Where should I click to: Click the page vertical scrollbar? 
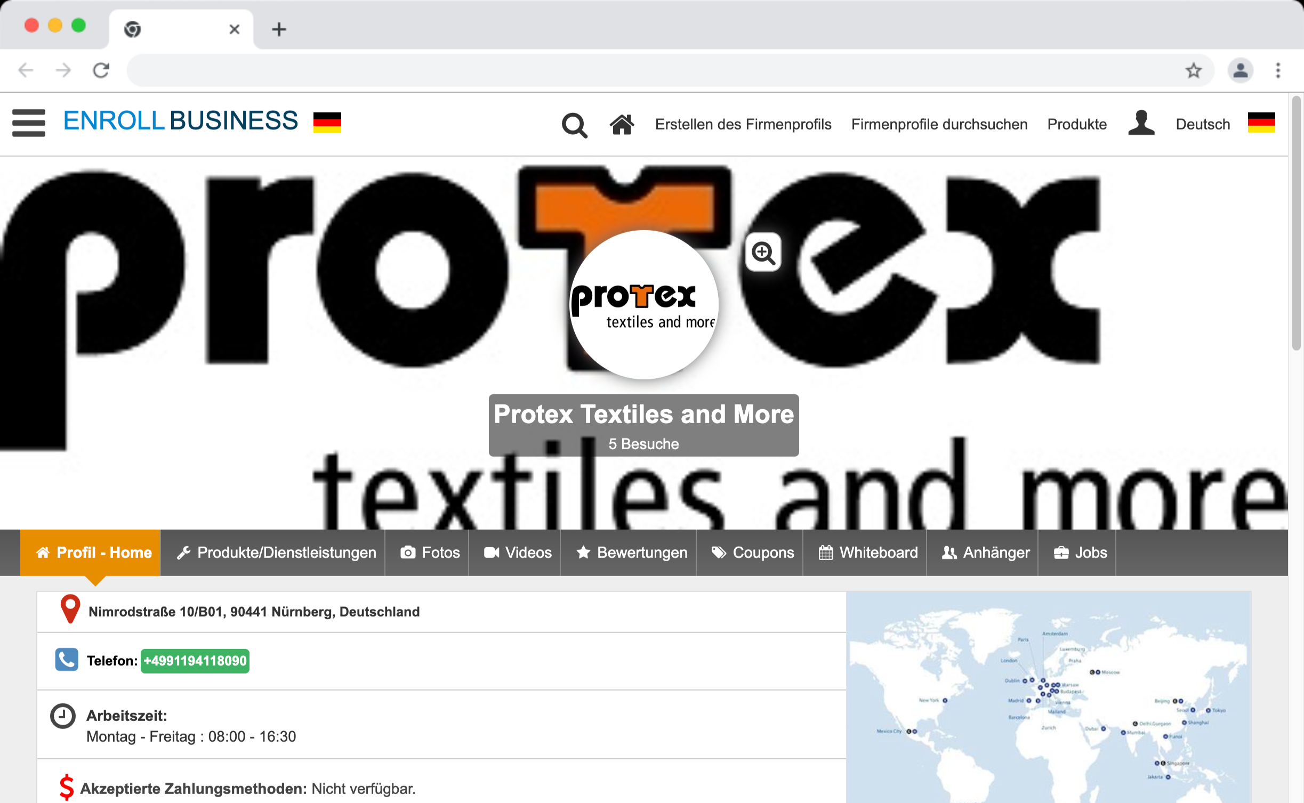1297,224
